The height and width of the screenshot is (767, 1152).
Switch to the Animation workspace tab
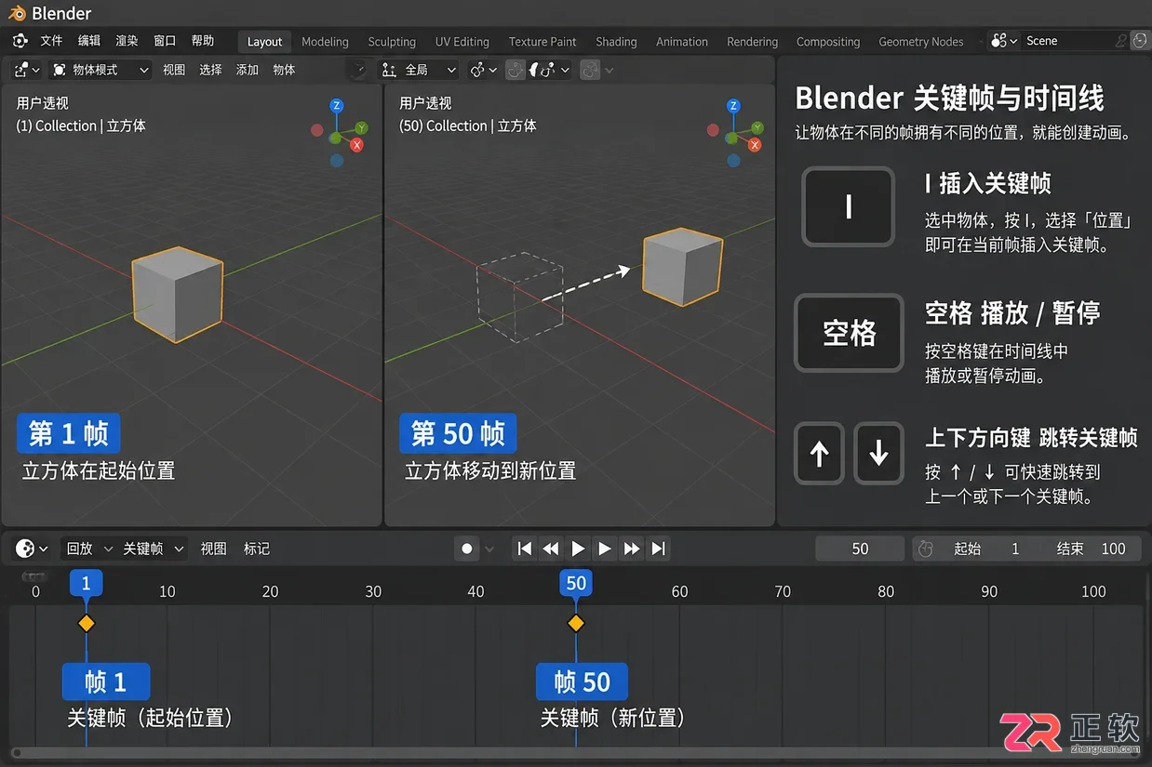(x=682, y=42)
